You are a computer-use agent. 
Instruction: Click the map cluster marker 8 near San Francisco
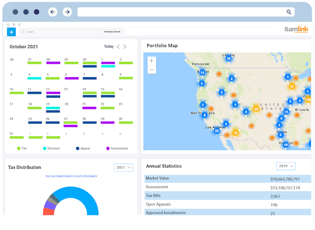point(204,115)
